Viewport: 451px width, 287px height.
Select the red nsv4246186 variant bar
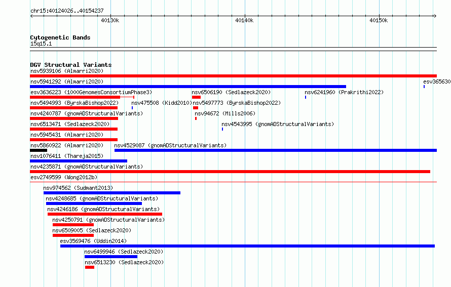coord(105,214)
